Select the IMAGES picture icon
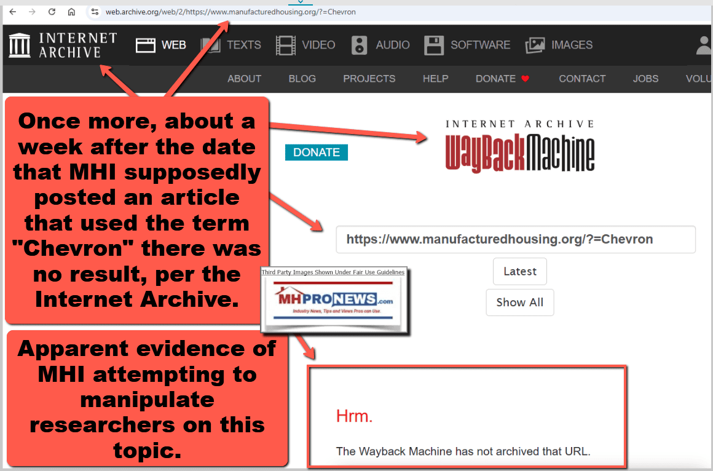 click(x=535, y=45)
